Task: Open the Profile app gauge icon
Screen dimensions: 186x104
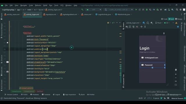Action: pyautogui.click(x=154, y=10)
